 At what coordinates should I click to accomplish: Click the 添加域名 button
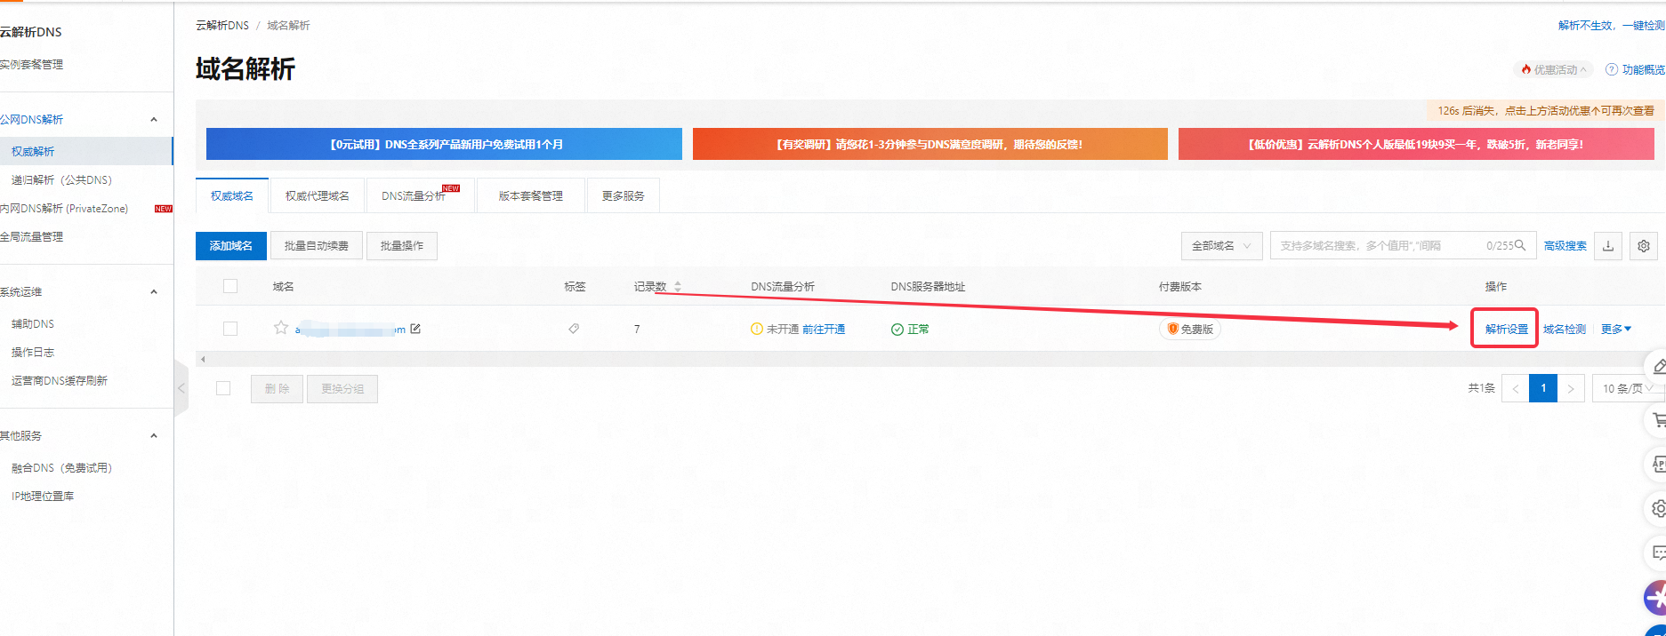(x=230, y=246)
